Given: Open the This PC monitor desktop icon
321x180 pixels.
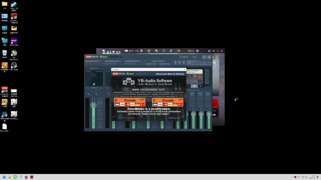Looking at the screenshot, I should pyautogui.click(x=4, y=30).
